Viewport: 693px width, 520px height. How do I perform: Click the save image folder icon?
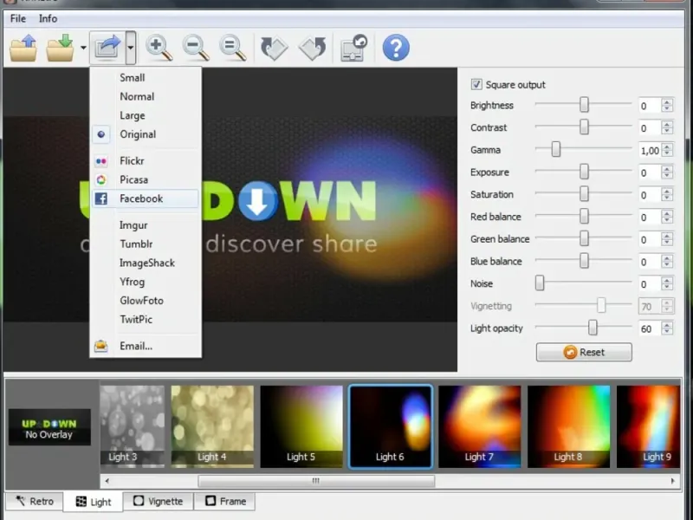pyautogui.click(x=61, y=48)
